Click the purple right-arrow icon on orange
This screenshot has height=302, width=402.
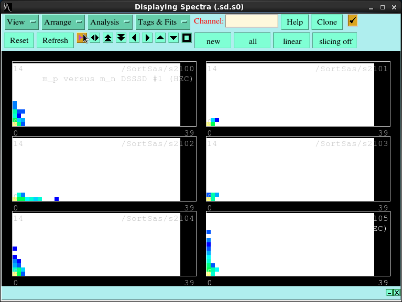click(82, 38)
